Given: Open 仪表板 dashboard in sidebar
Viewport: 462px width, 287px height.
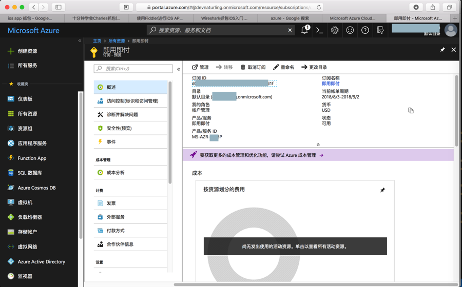Looking at the screenshot, I should click(20, 99).
